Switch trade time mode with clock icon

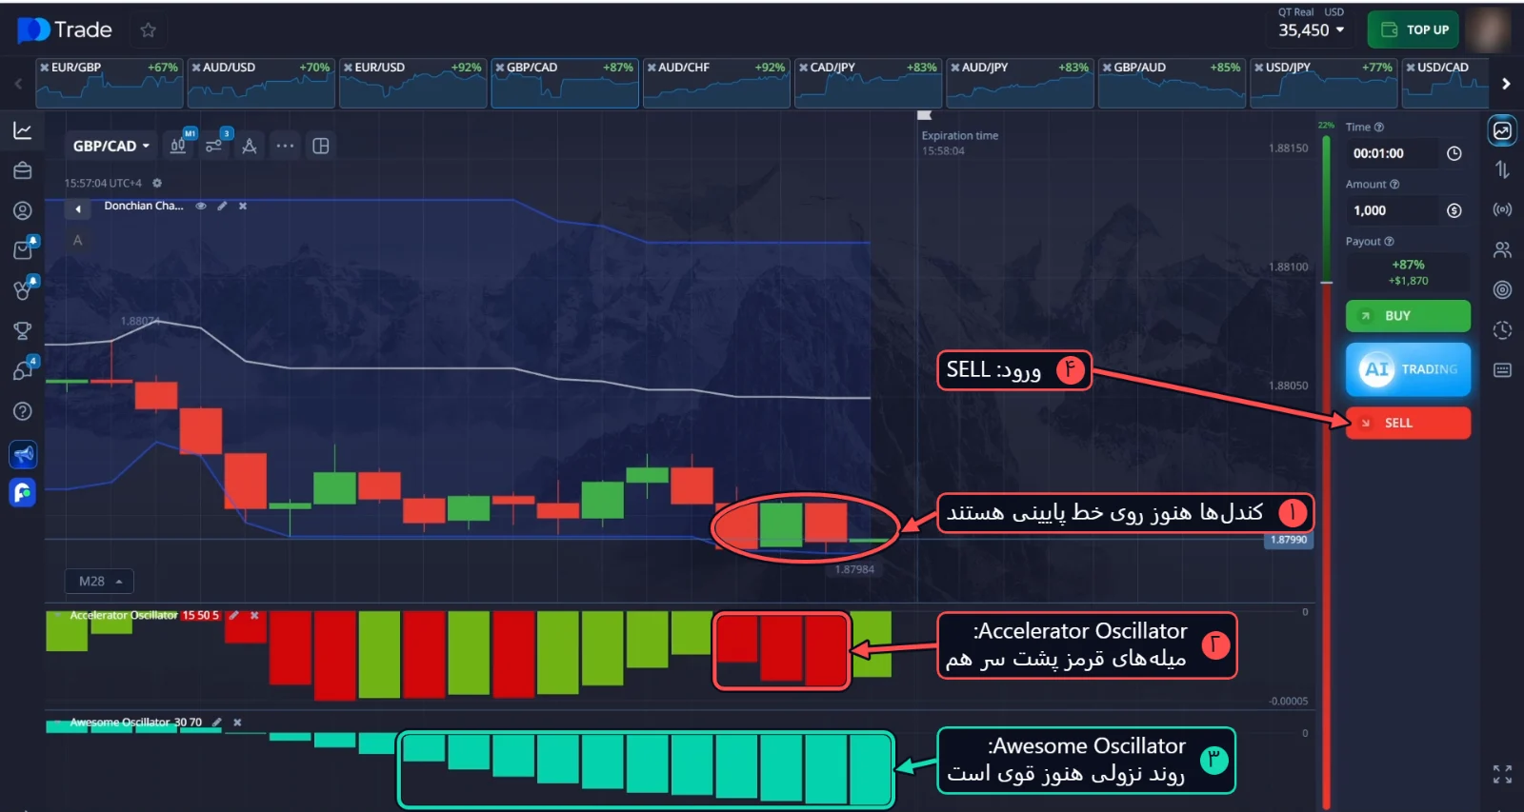[1454, 153]
